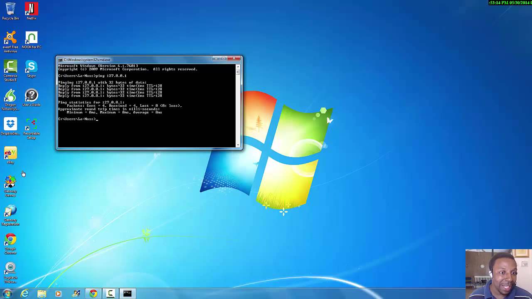Open the Windows Start menu
Viewport: 532px width, 299px height.
(x=7, y=294)
